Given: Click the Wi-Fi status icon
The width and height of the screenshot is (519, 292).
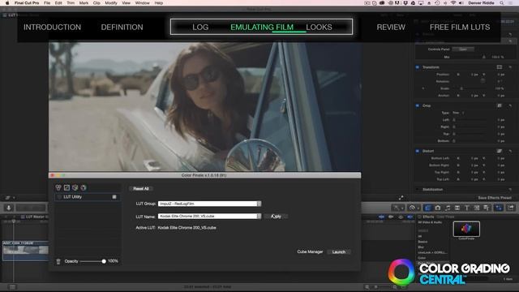Looking at the screenshot, I should click(453, 3).
